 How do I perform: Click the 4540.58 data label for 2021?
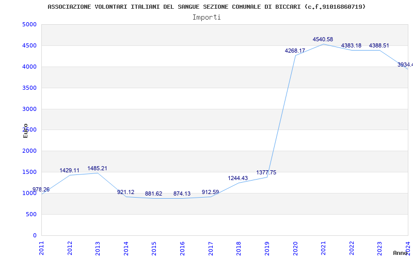click(x=323, y=40)
